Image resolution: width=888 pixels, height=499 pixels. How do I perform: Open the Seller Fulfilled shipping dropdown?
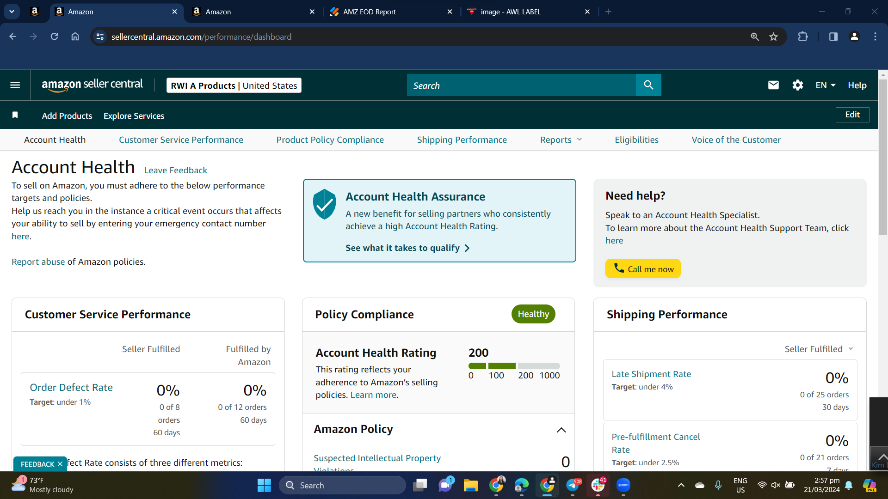pos(819,349)
